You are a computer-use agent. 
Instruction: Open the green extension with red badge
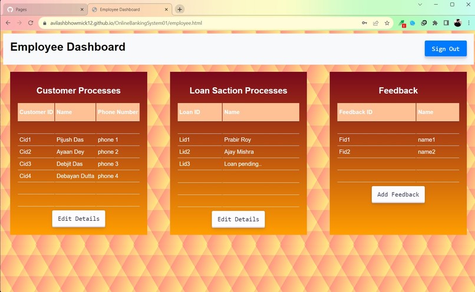tap(402, 24)
